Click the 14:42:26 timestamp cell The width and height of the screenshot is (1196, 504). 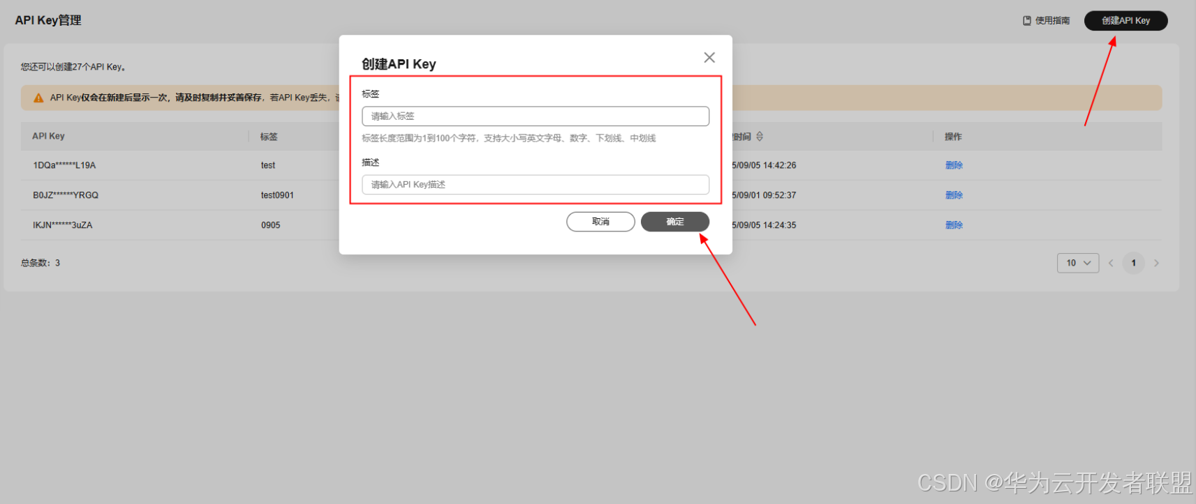(765, 166)
